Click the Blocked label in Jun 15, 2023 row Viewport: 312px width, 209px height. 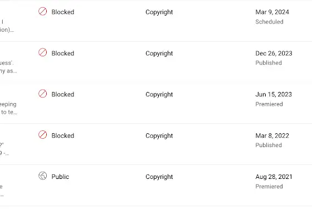tap(62, 94)
